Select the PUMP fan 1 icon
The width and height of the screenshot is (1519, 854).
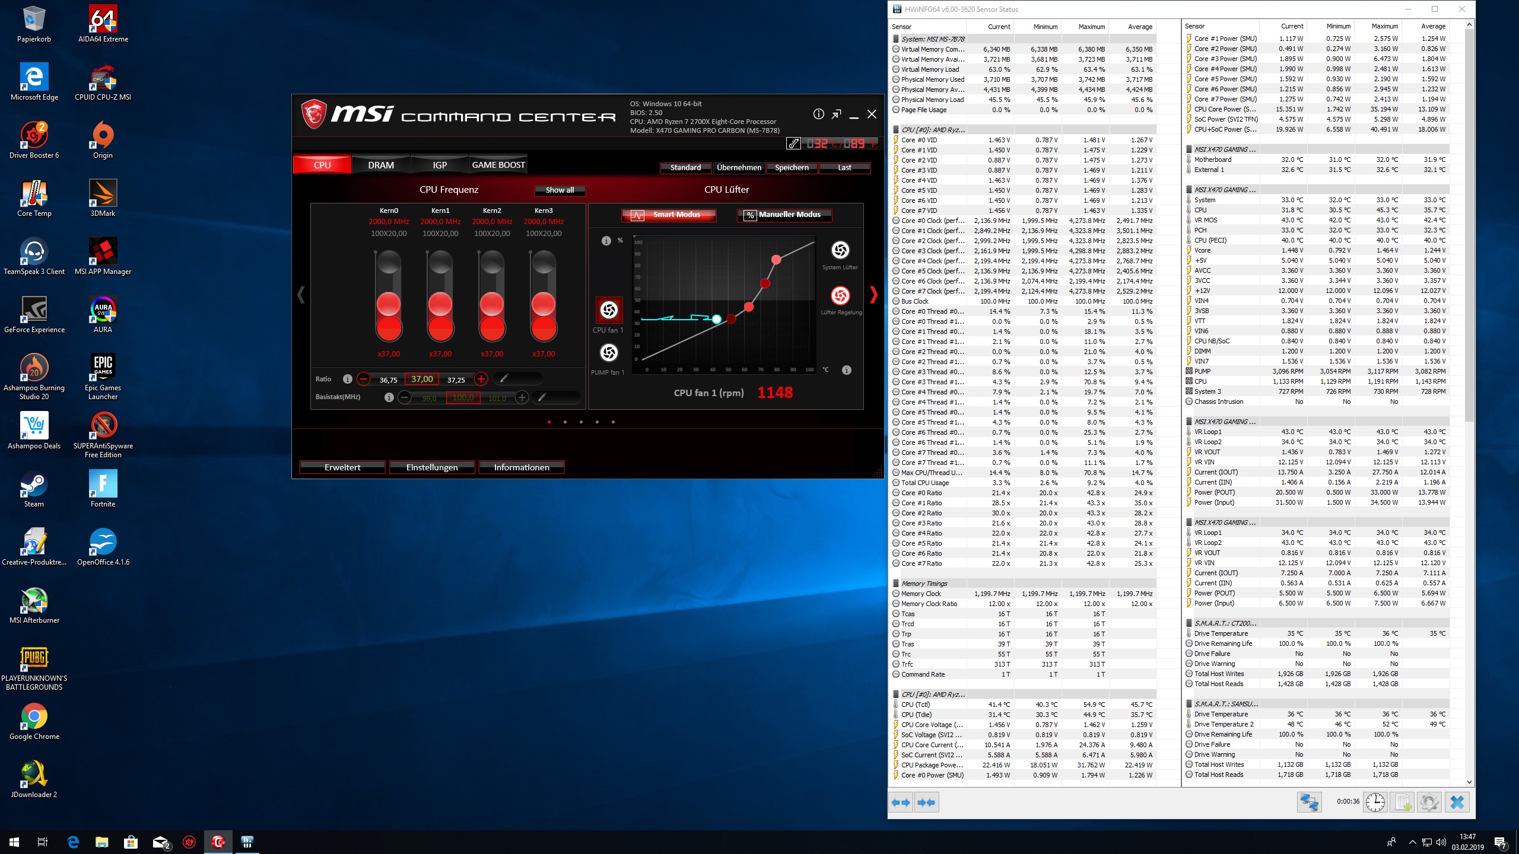608,353
